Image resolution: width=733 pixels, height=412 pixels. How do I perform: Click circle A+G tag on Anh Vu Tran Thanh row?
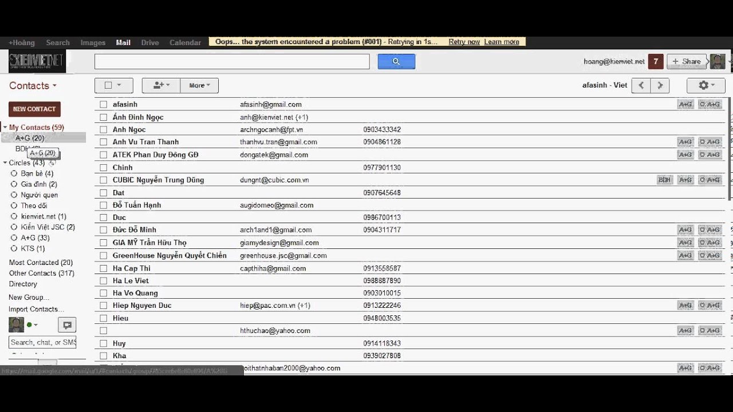click(x=710, y=142)
